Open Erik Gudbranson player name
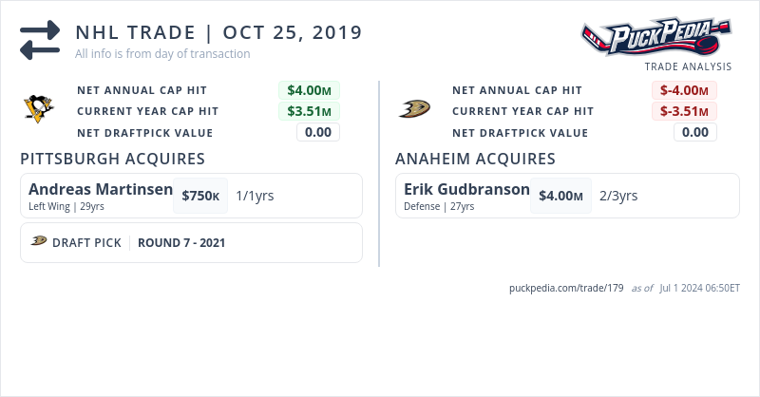Image resolution: width=760 pixels, height=397 pixels. (466, 189)
